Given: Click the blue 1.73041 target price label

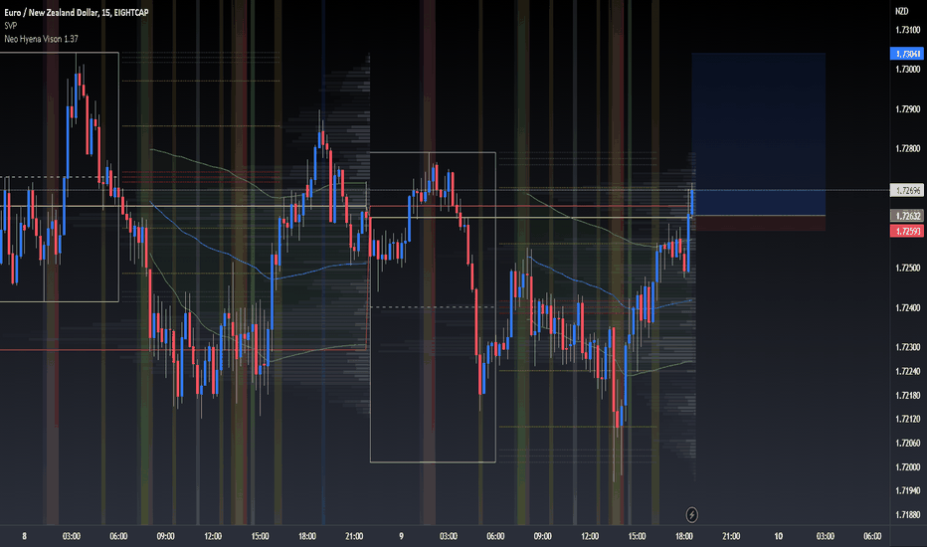Looking at the screenshot, I should pos(907,54).
